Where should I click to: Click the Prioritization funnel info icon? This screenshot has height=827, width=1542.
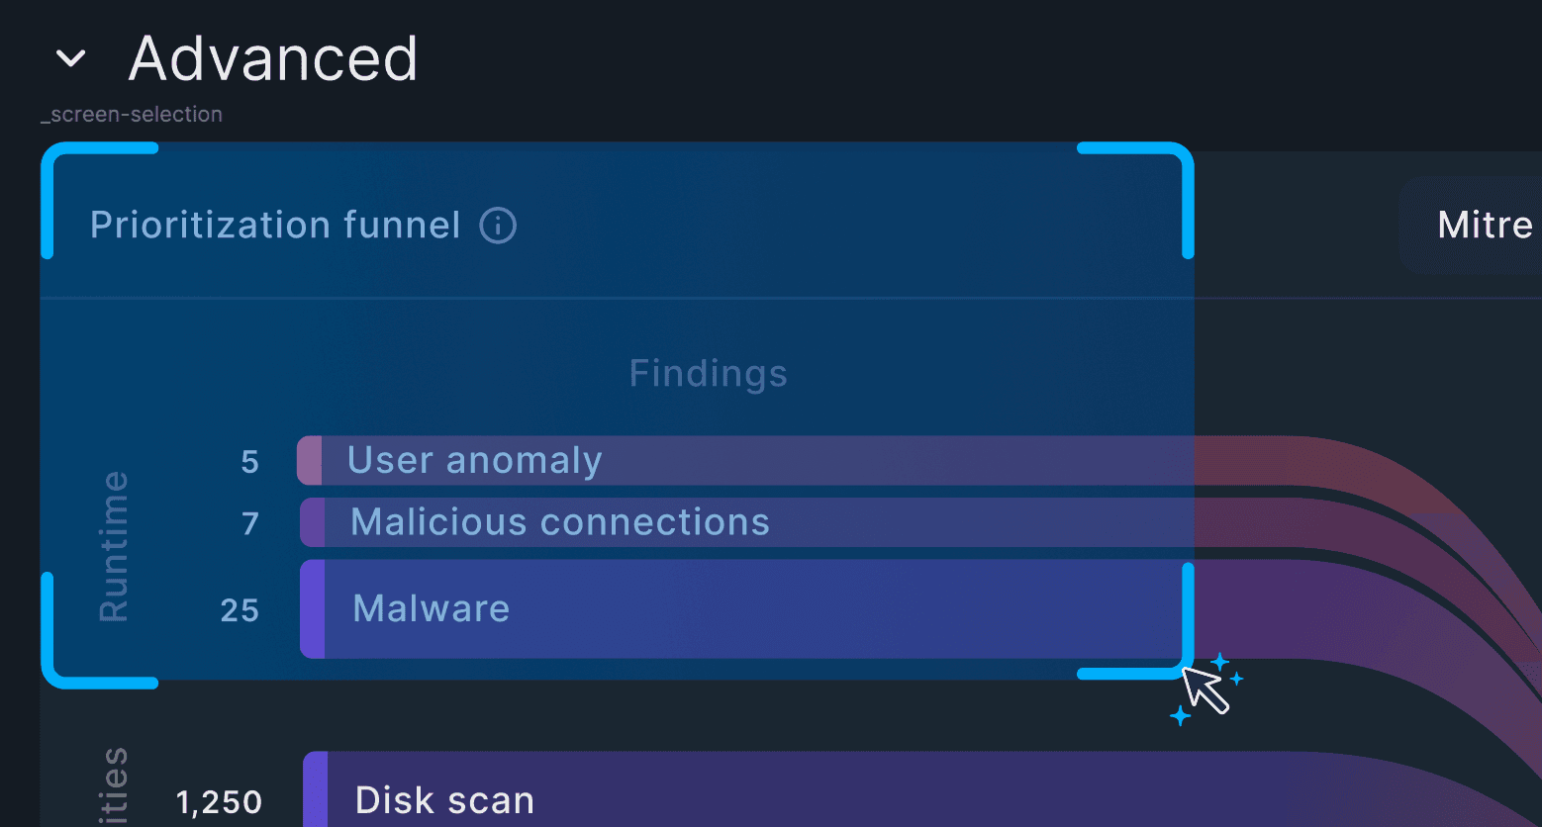pyautogui.click(x=498, y=226)
